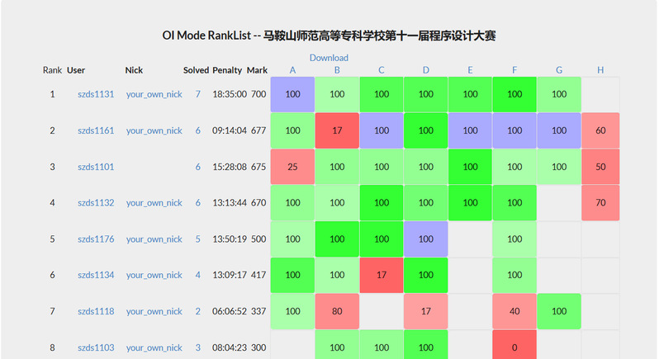Open user szds1131 profile link
Image resolution: width=659 pixels, height=359 pixels.
click(x=96, y=94)
